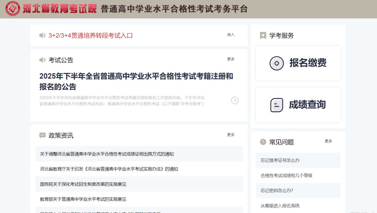
Task: Click the document icon beside 成绩查询
Action: pyautogui.click(x=277, y=105)
